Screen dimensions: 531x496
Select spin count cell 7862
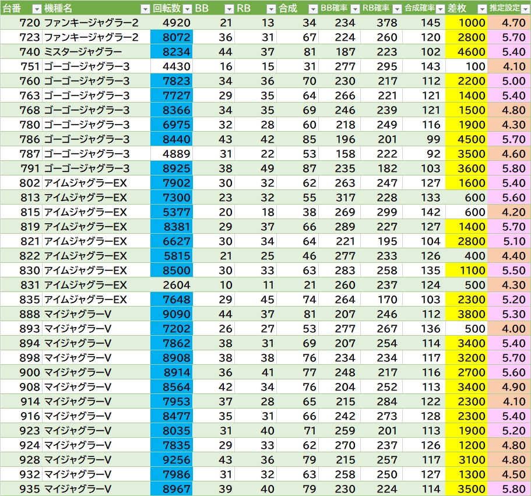172,343
